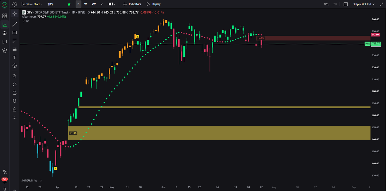Select the red resistance zone near 747
Screen dimensions: 386x191
pyautogui.click(x=313, y=38)
